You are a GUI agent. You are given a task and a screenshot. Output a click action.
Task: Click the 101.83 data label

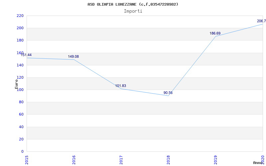click(121, 86)
